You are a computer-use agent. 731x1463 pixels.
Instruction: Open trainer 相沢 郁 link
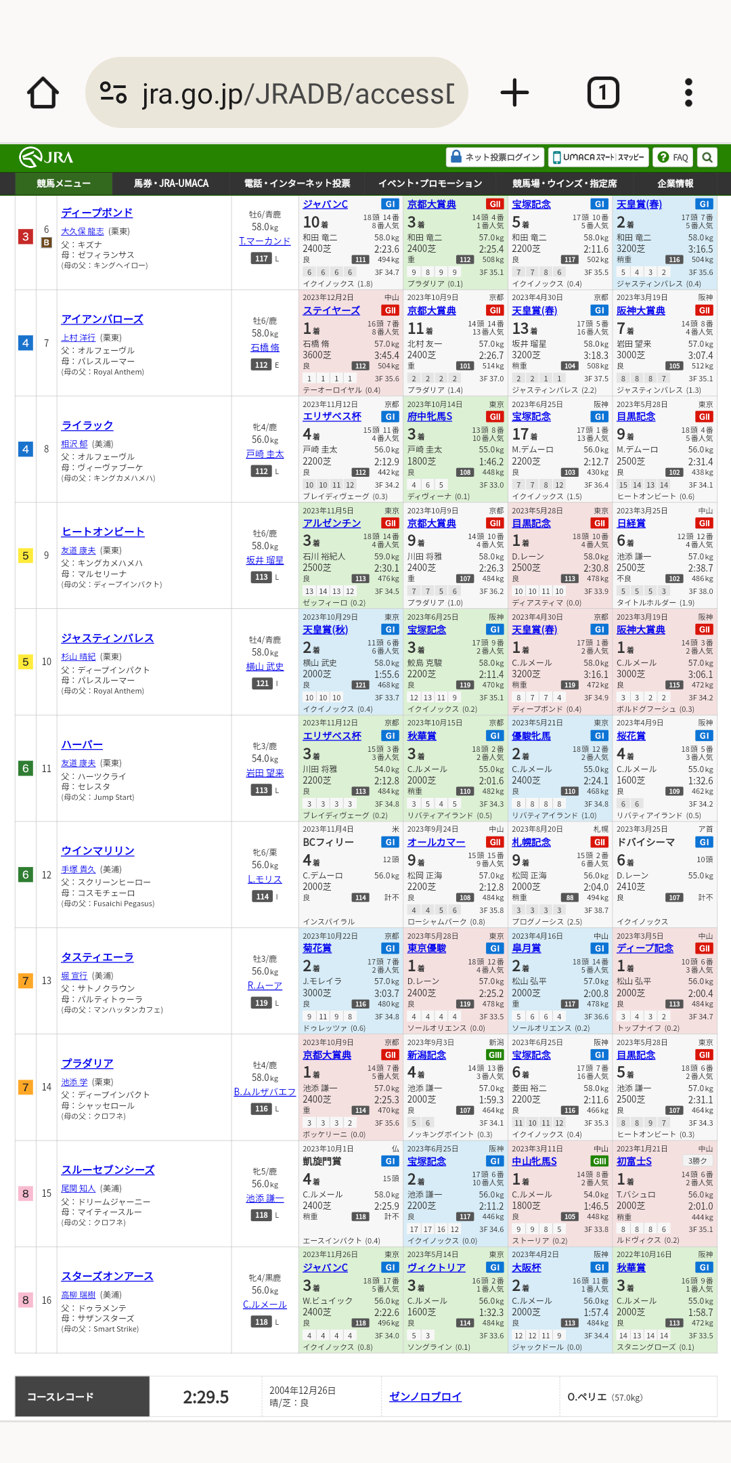tap(74, 444)
